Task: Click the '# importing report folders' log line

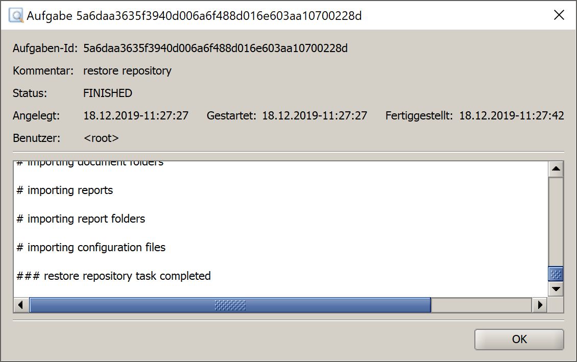Action: point(81,219)
